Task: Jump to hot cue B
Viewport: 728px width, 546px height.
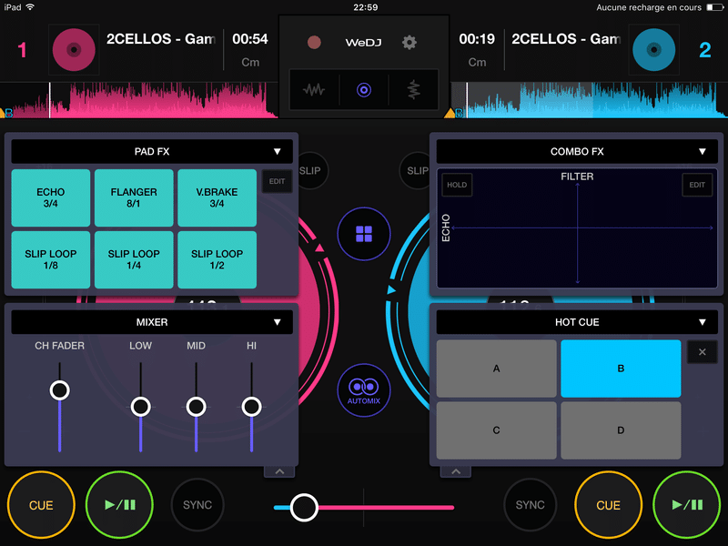Action: click(x=621, y=369)
